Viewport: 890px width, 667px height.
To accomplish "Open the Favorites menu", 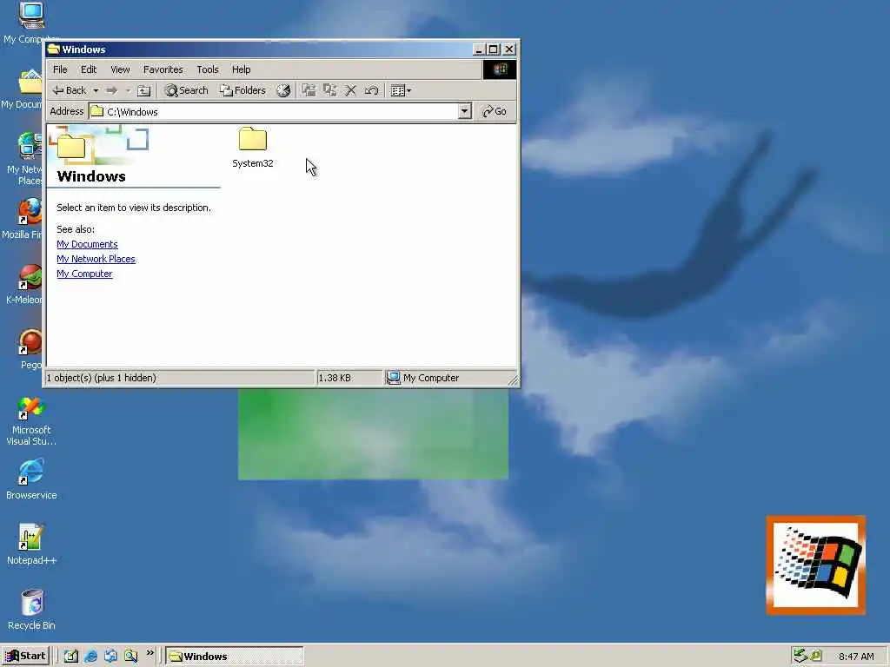I will pyautogui.click(x=163, y=69).
